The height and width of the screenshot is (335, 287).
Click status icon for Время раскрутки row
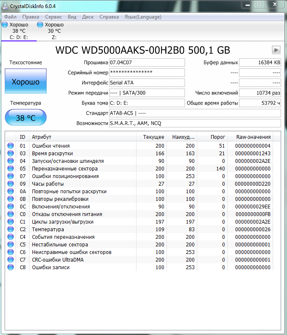pyautogui.click(x=11, y=153)
